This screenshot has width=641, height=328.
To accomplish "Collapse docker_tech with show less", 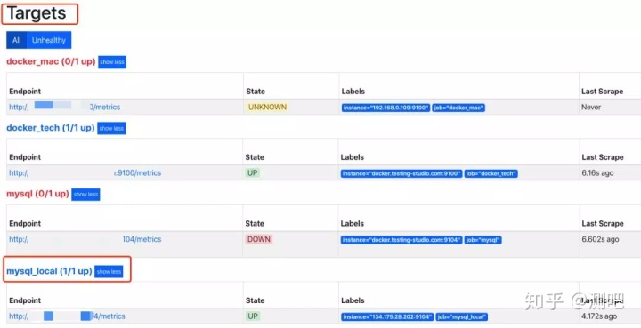I will click(111, 128).
